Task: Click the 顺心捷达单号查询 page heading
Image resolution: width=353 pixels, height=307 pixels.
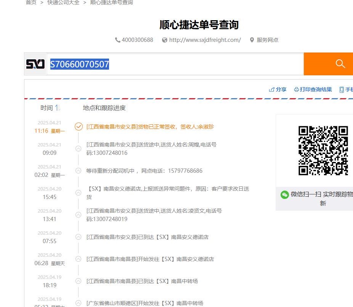Action: click(x=199, y=25)
